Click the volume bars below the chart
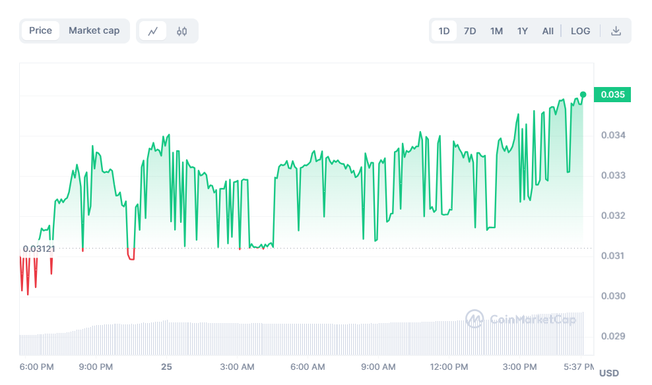The image size is (652, 385). click(297, 340)
